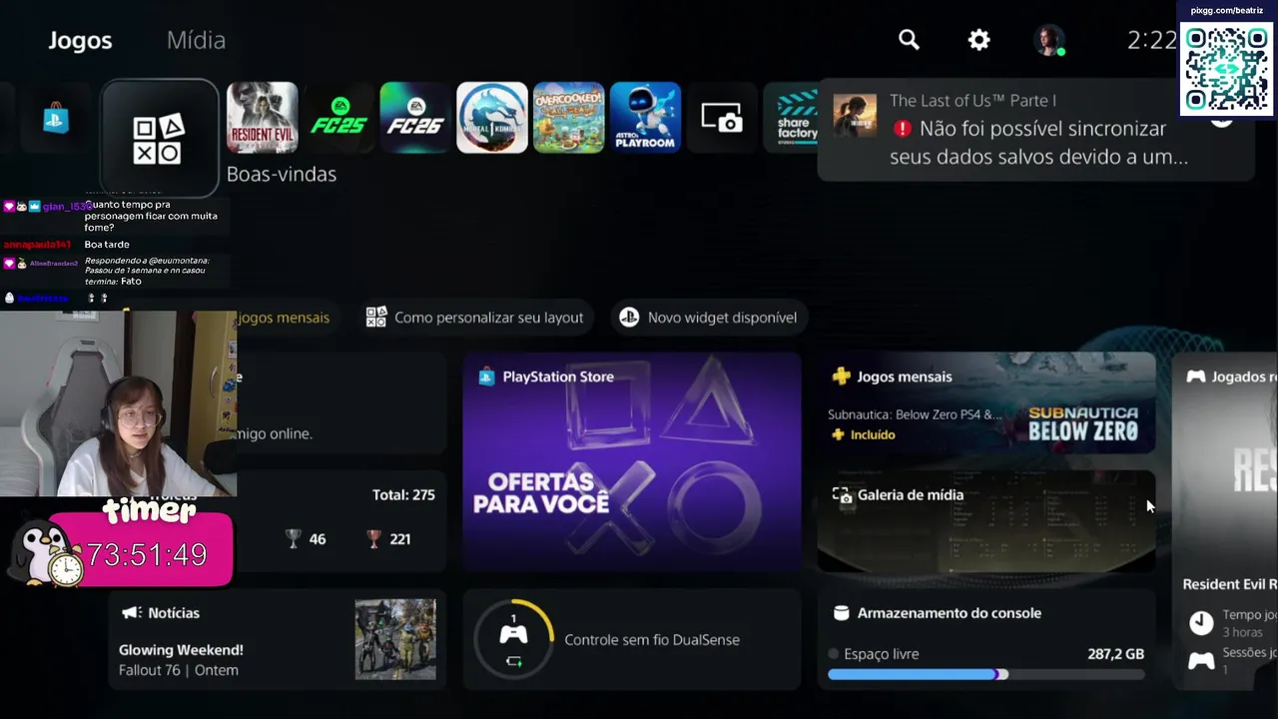Open the media gallery camera tile
Image resolution: width=1278 pixels, height=719 pixels.
[x=722, y=118]
